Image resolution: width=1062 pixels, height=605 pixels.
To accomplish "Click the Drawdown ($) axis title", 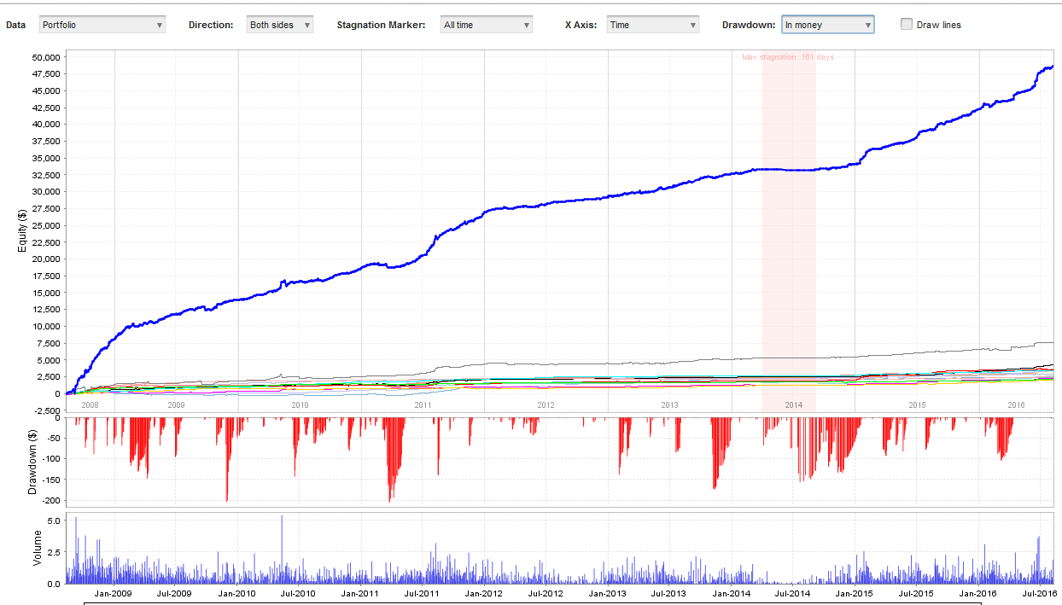I will (32, 462).
